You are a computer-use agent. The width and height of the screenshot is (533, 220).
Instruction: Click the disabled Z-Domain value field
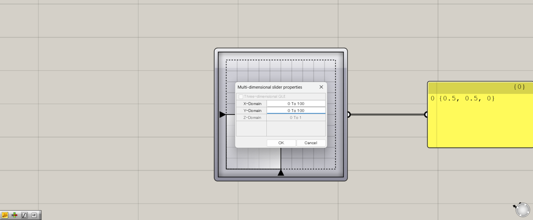pyautogui.click(x=296, y=117)
